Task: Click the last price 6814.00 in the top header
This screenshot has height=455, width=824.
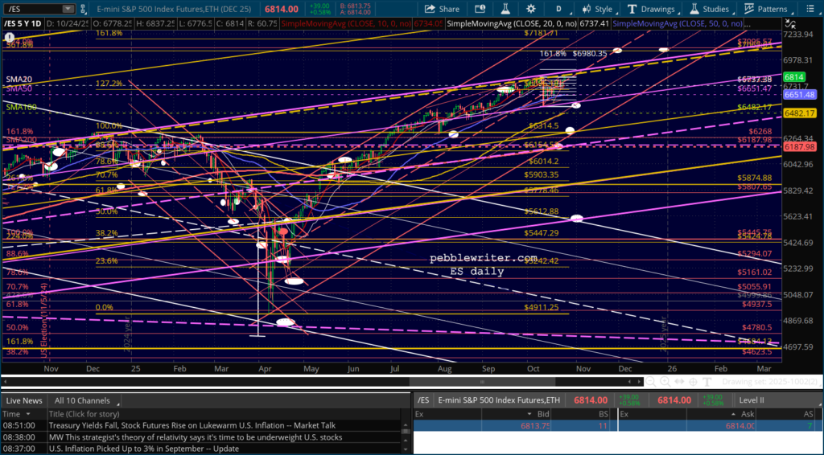Action: (x=282, y=9)
